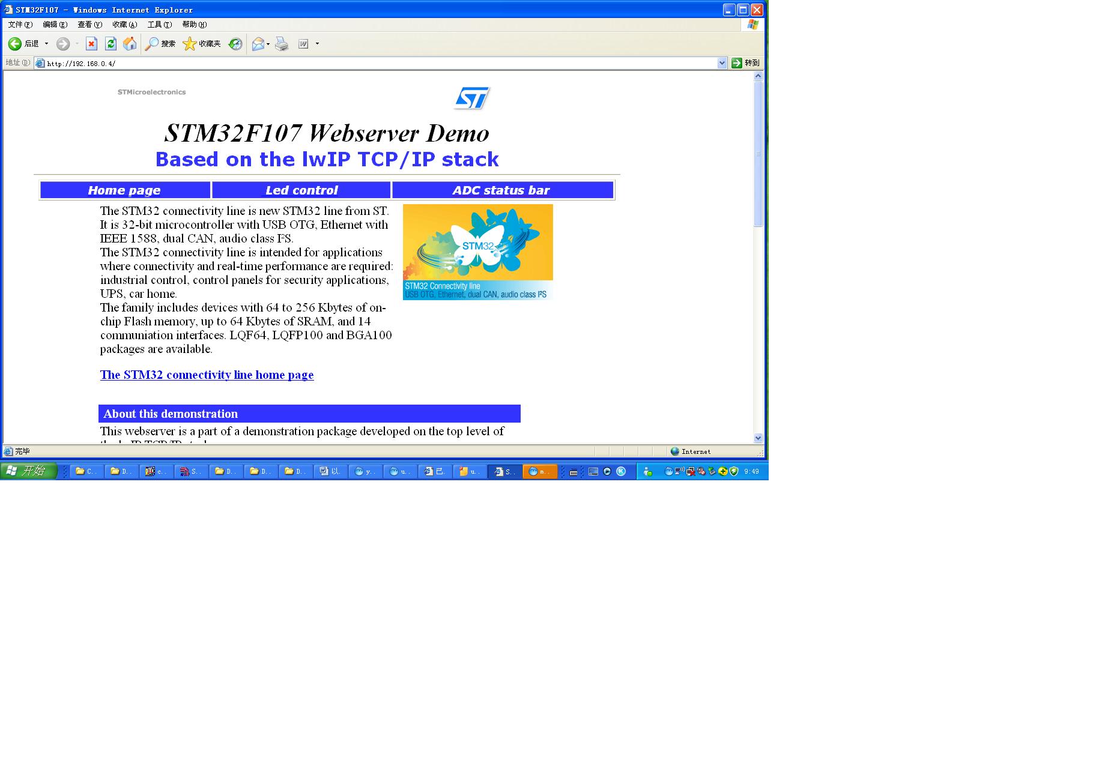Viewport: 1111px width, 763px height.
Task: Open the 'C..' folder taskbar button
Action: 86,472
